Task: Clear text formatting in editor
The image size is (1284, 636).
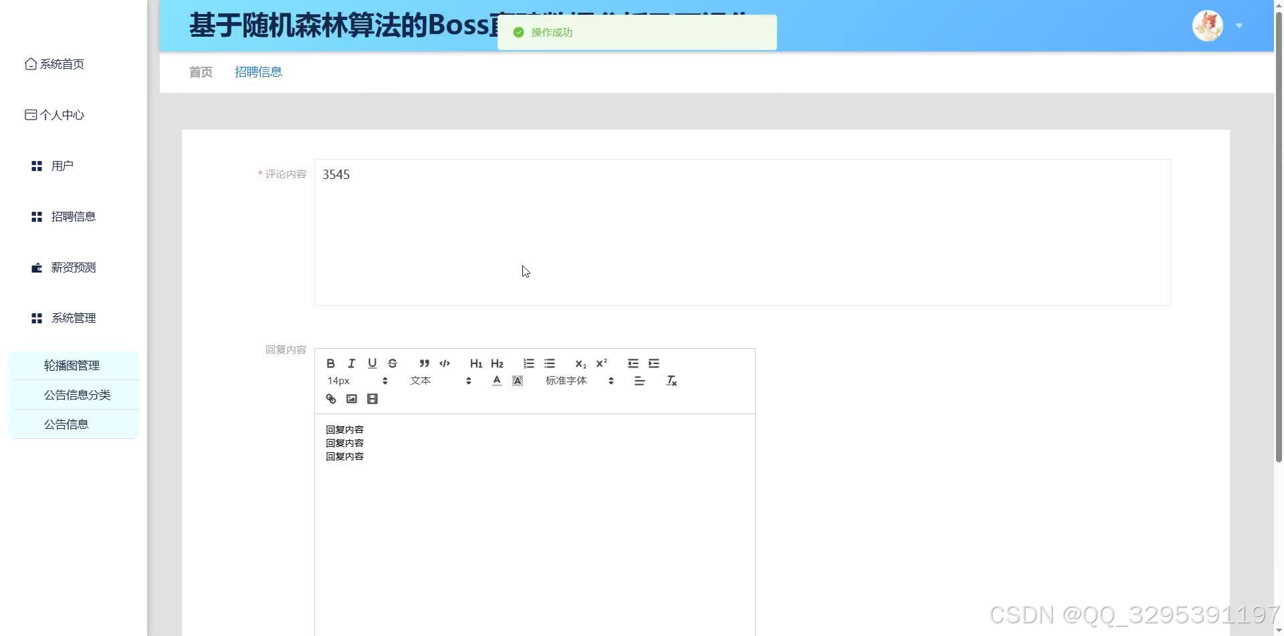Action: tap(671, 381)
